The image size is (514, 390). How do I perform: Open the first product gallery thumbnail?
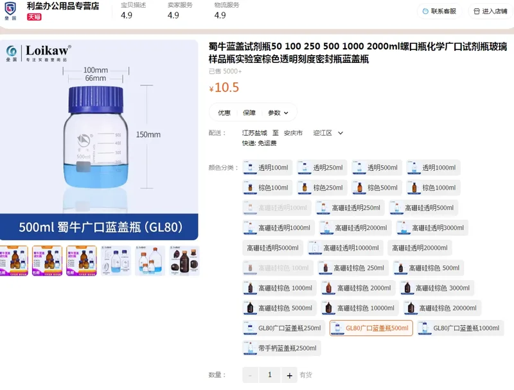(13, 261)
